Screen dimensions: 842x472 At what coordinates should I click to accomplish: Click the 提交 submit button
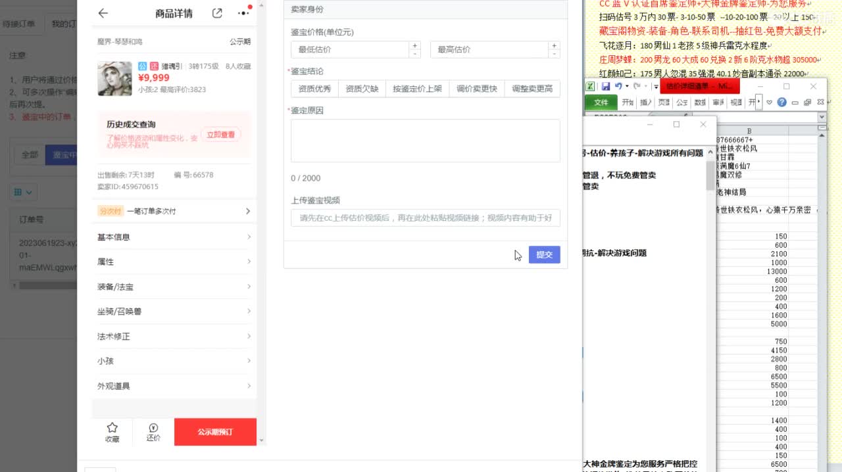544,254
